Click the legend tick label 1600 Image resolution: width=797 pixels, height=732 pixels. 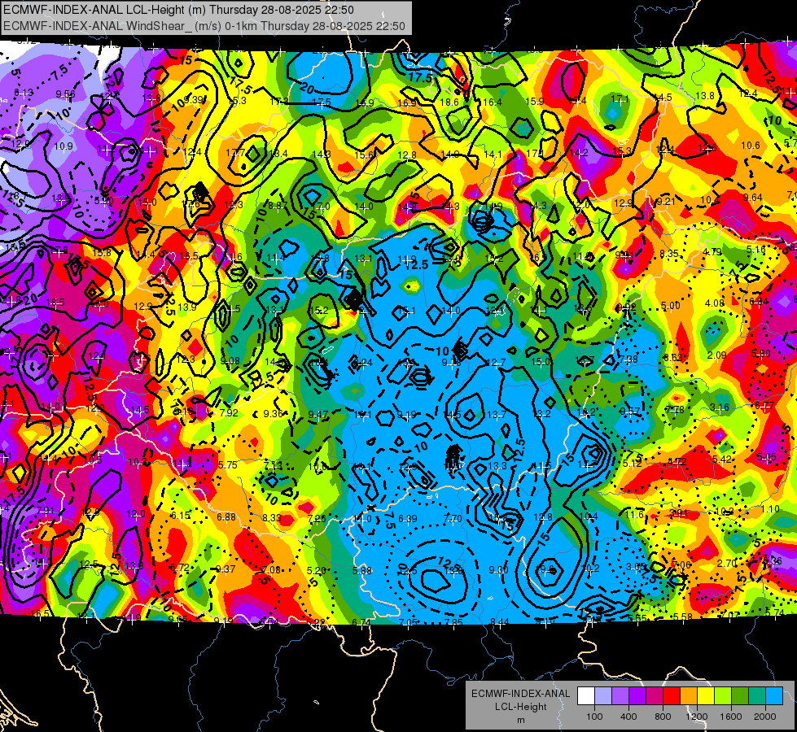[x=731, y=717]
